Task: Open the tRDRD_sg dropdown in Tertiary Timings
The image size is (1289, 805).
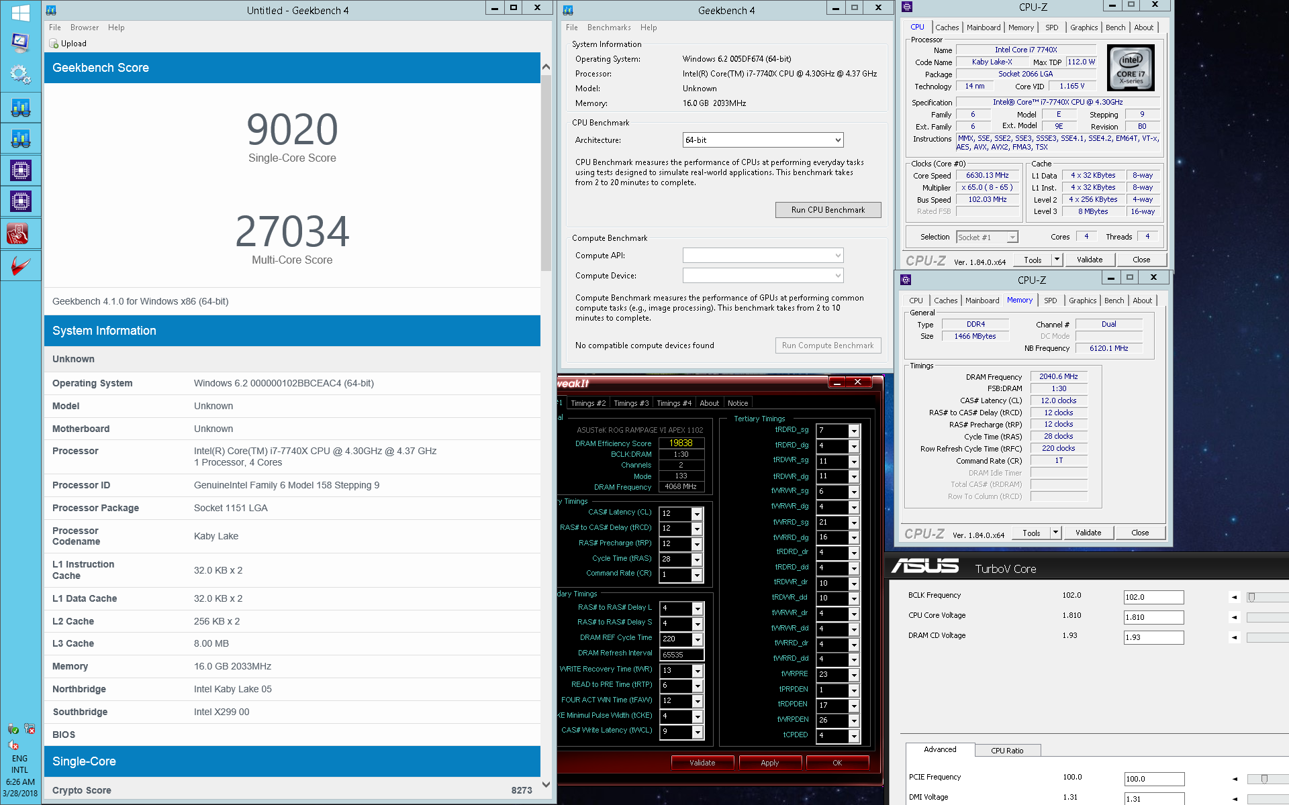Action: click(x=854, y=431)
